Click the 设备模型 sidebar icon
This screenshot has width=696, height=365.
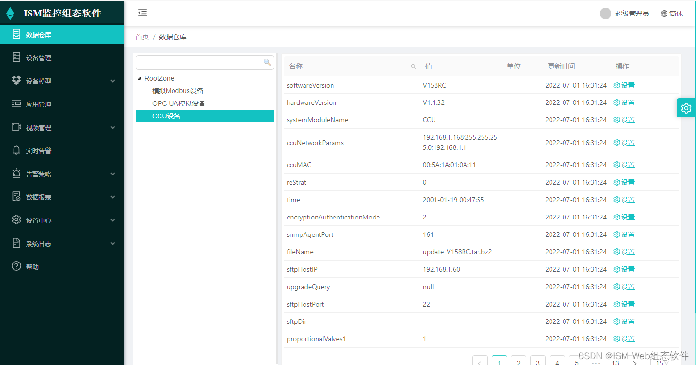(16, 81)
